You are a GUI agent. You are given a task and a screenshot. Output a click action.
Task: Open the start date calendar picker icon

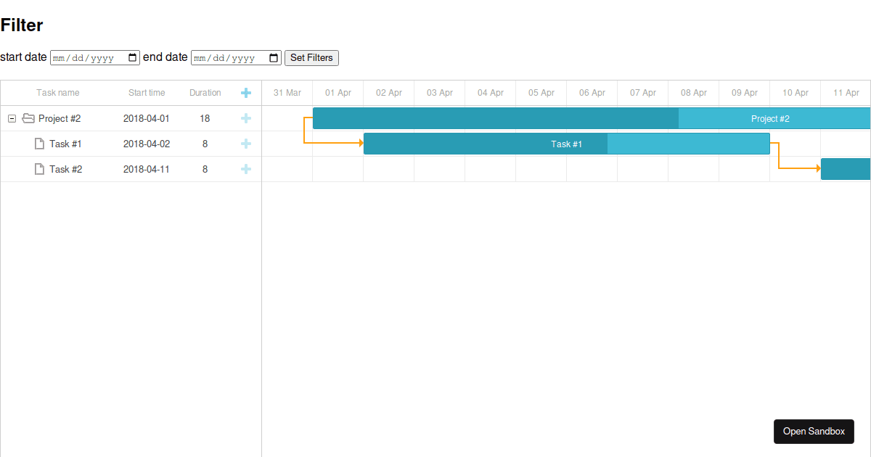pos(133,58)
